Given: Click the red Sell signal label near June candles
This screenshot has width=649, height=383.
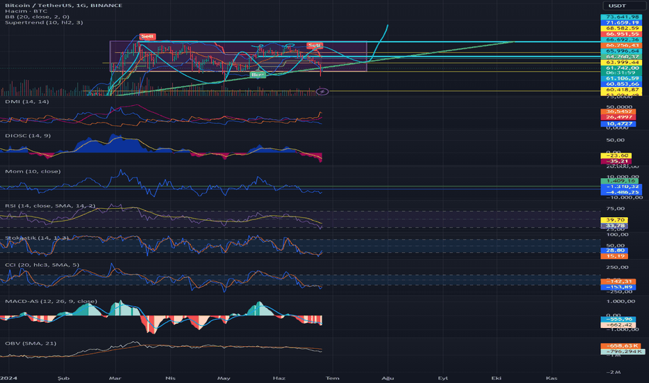Looking at the screenshot, I should [x=314, y=45].
